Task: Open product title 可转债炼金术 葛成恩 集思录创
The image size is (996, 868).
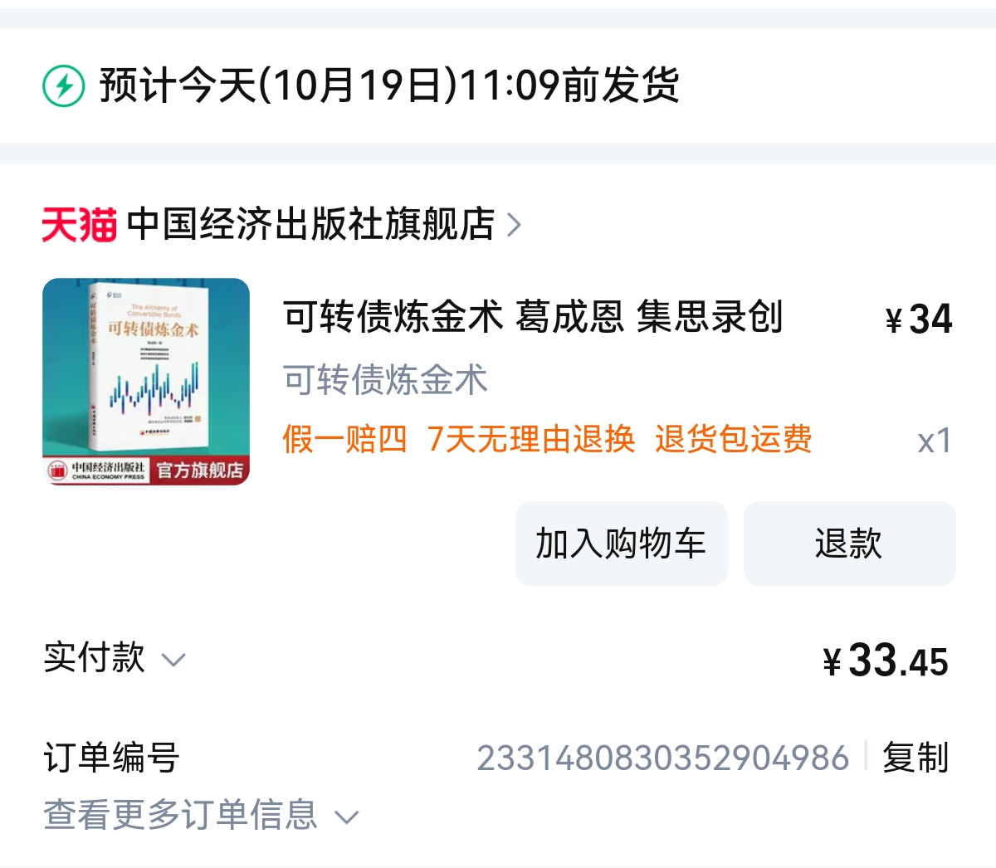Action: point(533,317)
